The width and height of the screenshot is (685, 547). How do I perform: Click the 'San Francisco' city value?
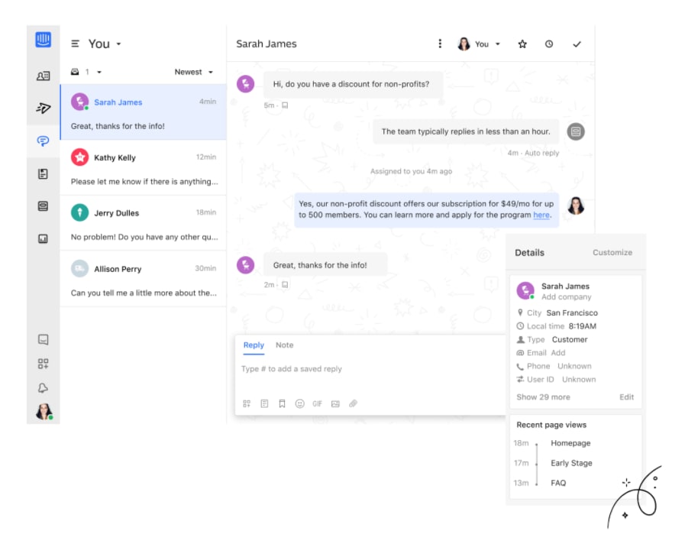[572, 312]
